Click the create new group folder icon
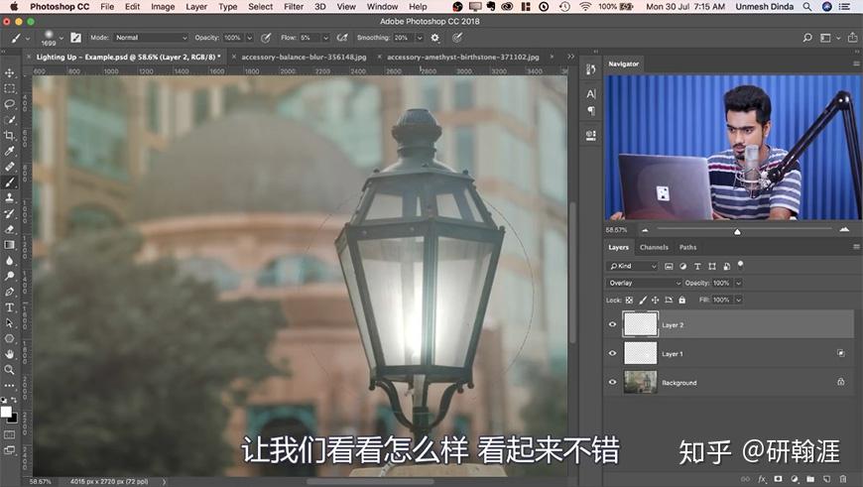This screenshot has width=863, height=487. click(x=810, y=479)
